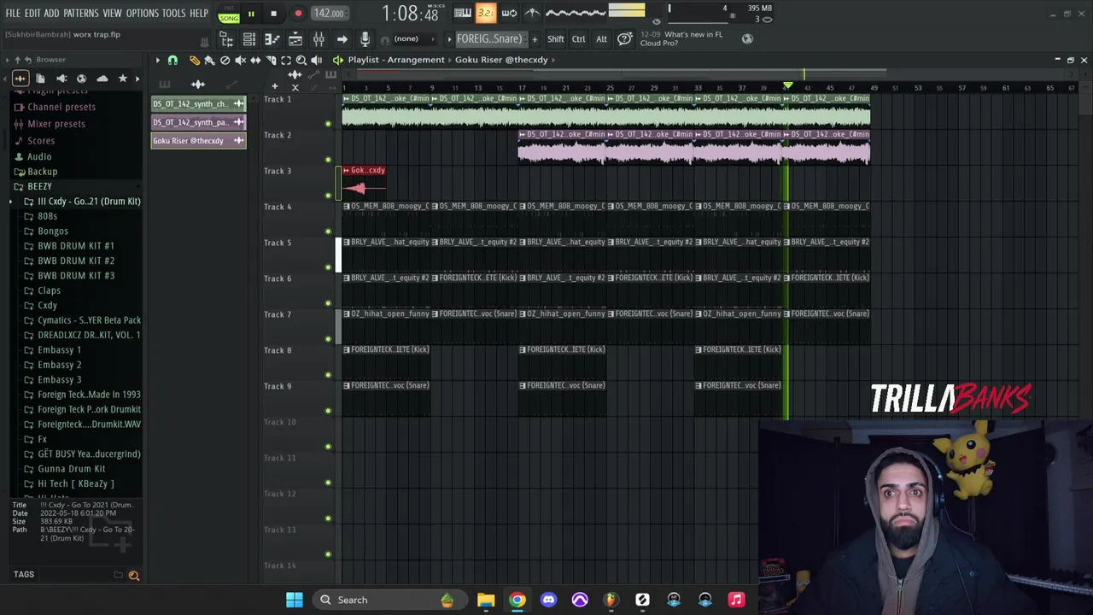Viewport: 1093px width, 615px height.
Task: Open the EDIT menu
Action: 32,14
